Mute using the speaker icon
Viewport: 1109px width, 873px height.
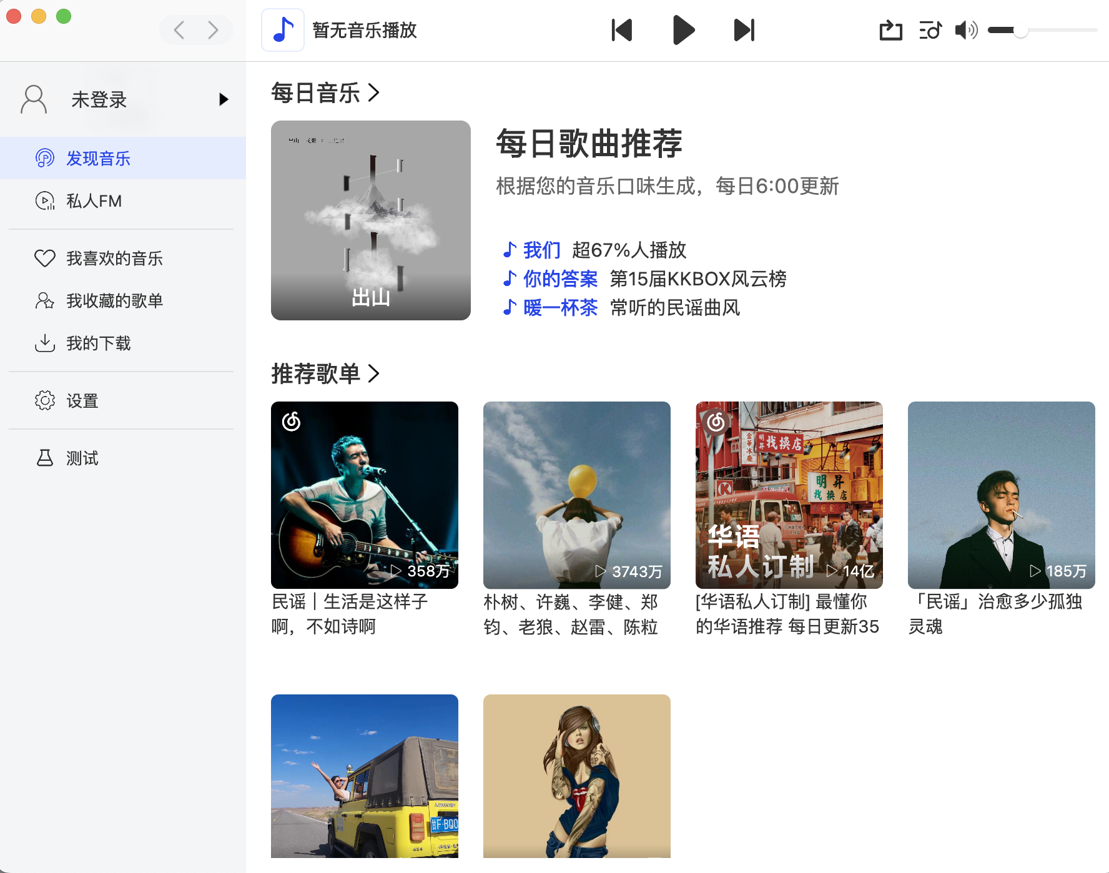tap(967, 30)
